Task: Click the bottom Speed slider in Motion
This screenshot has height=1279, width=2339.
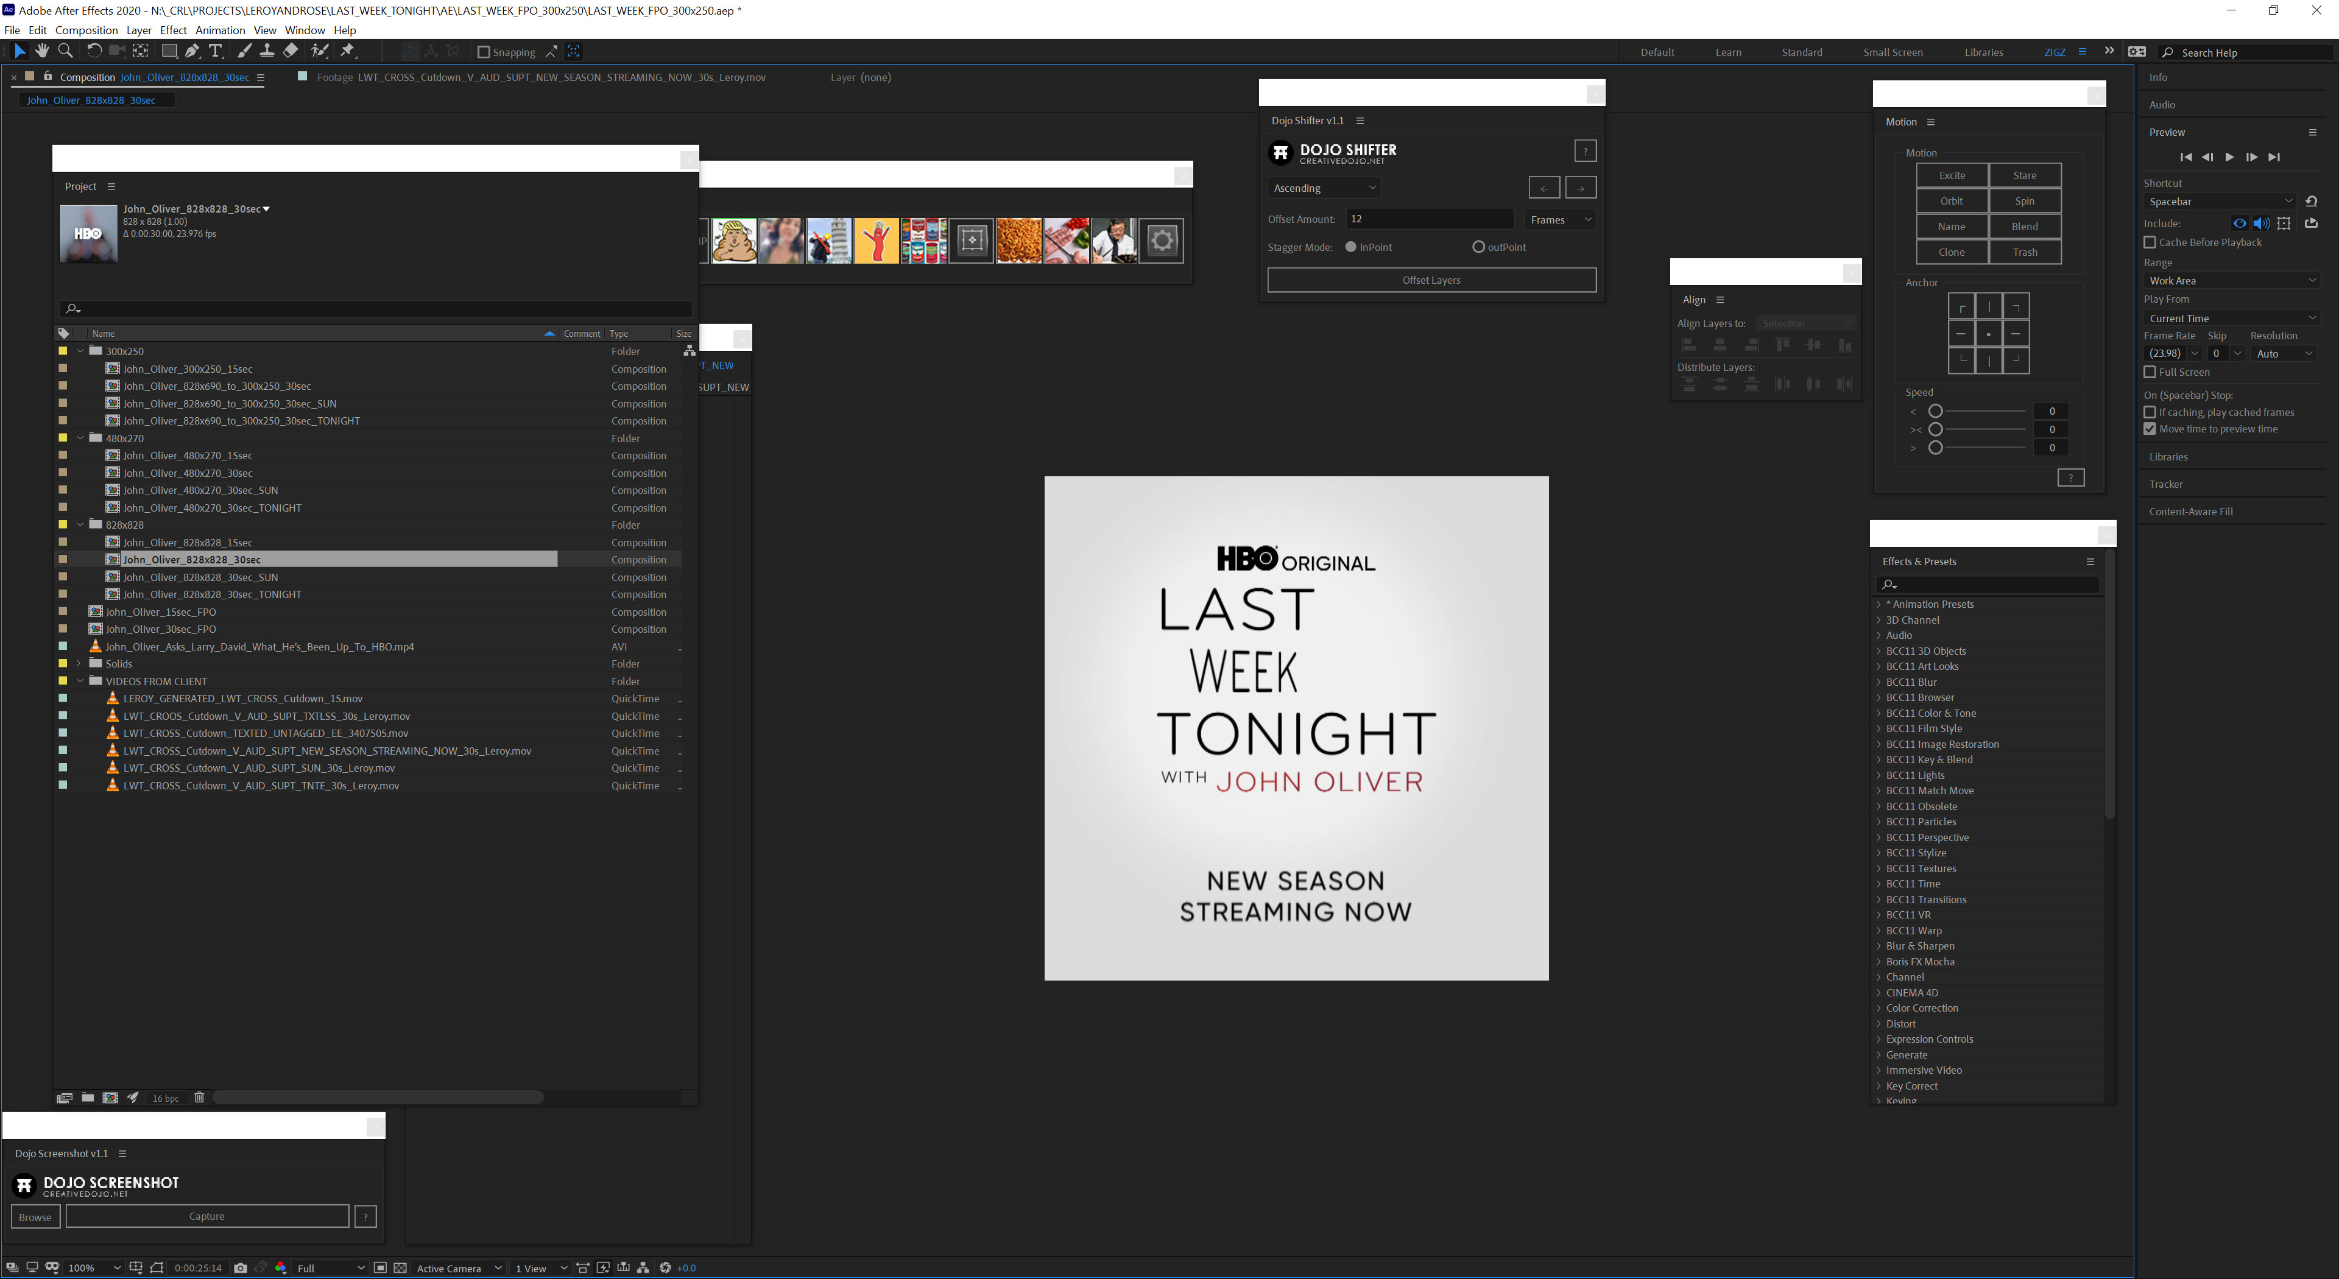Action: point(1977,448)
